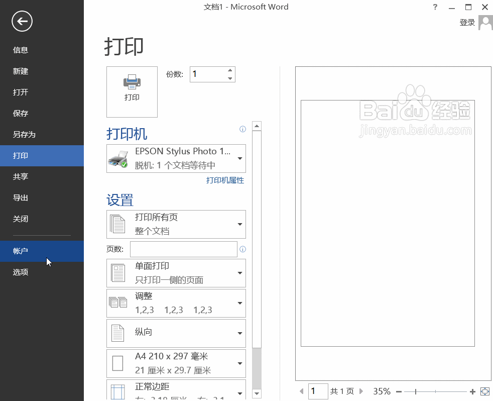Select 另存为 in the sidebar
This screenshot has width=493, height=401.
coord(42,134)
